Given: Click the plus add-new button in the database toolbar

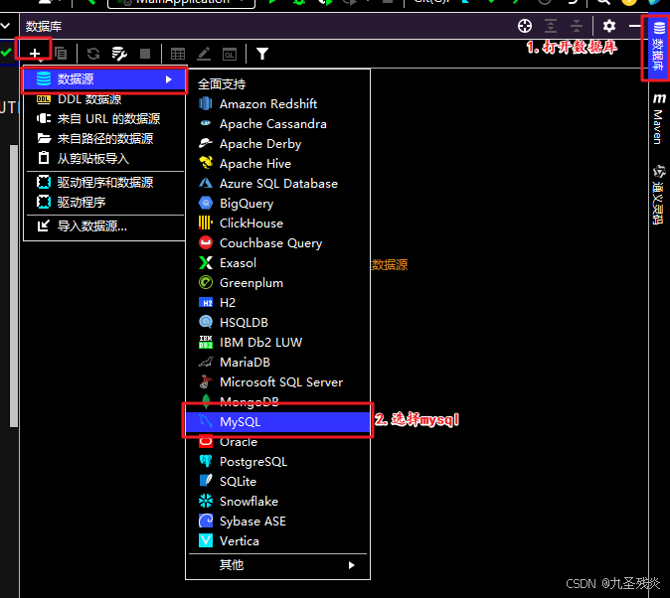Looking at the screenshot, I should point(35,54).
